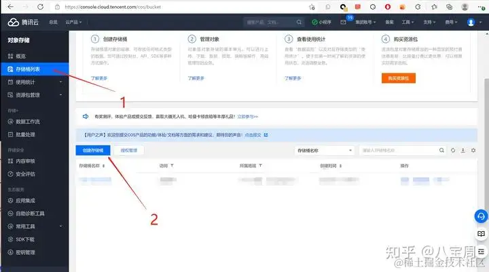Click the 内容审核 icon in sidebar
Screen dimensions: 489x272
click(10, 161)
